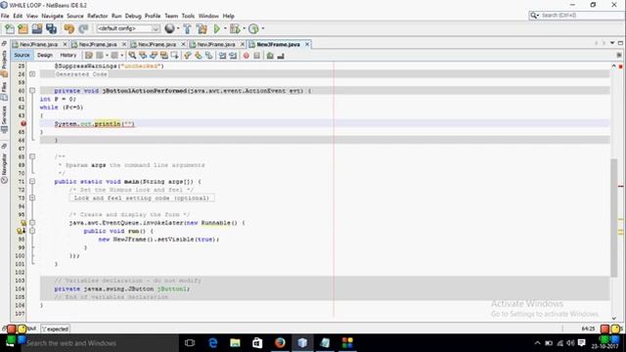
Task: Start Macro Recording with red circle icon
Action: click(x=246, y=56)
